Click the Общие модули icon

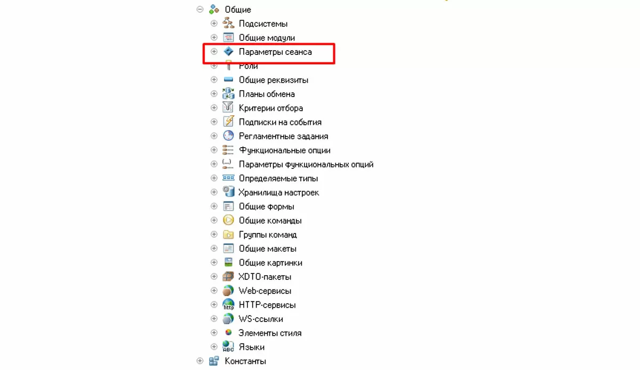click(228, 38)
